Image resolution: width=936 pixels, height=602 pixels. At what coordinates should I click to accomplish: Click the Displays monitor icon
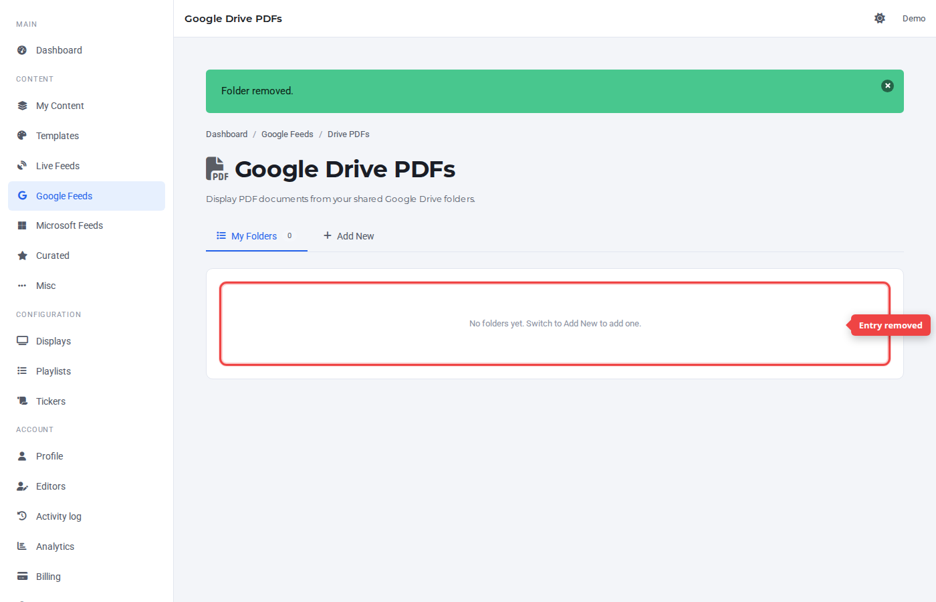(x=22, y=341)
